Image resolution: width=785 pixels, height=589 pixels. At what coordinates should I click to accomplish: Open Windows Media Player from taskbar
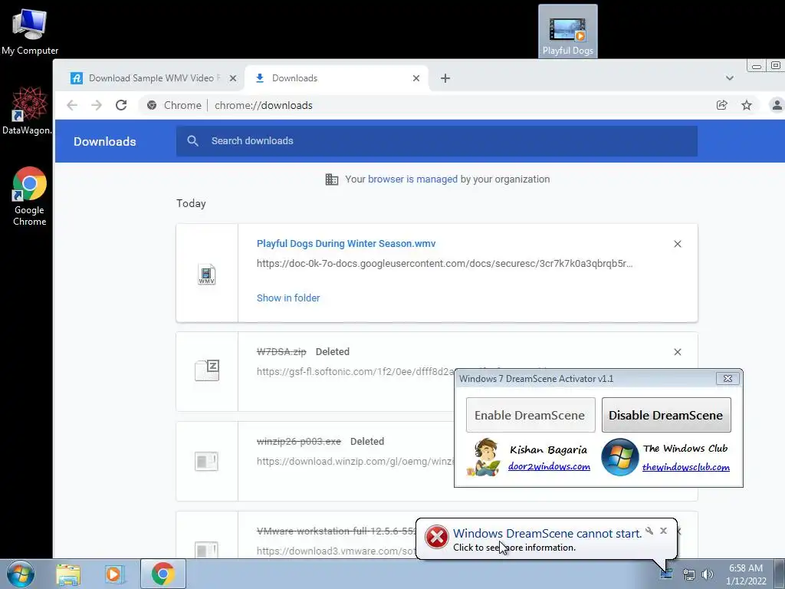click(114, 574)
